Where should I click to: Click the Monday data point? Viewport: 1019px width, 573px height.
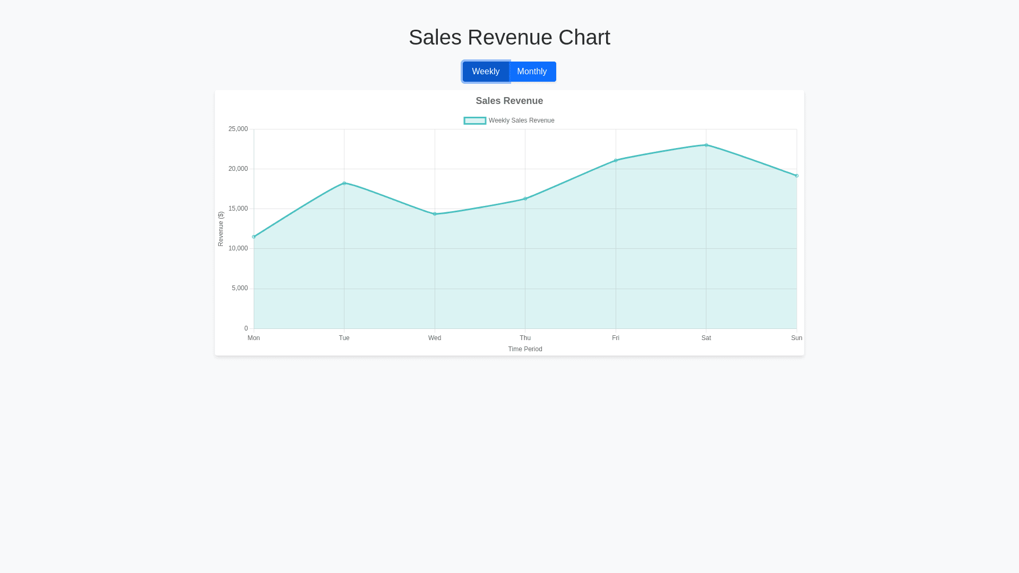[x=254, y=237]
